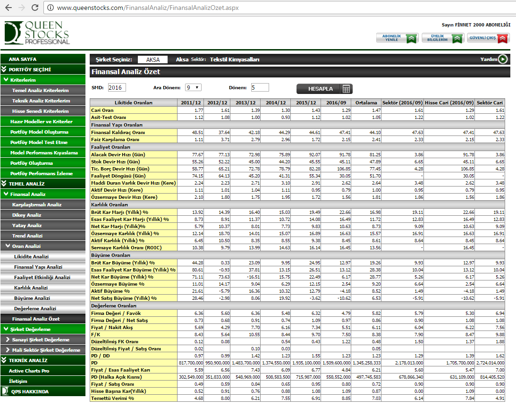Click the Temettü Verimi % row label
Screen dimensions: 516x407
(134, 398)
